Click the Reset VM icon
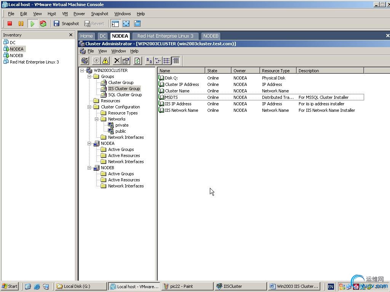The width and height of the screenshot is (390, 292). (x=43, y=24)
